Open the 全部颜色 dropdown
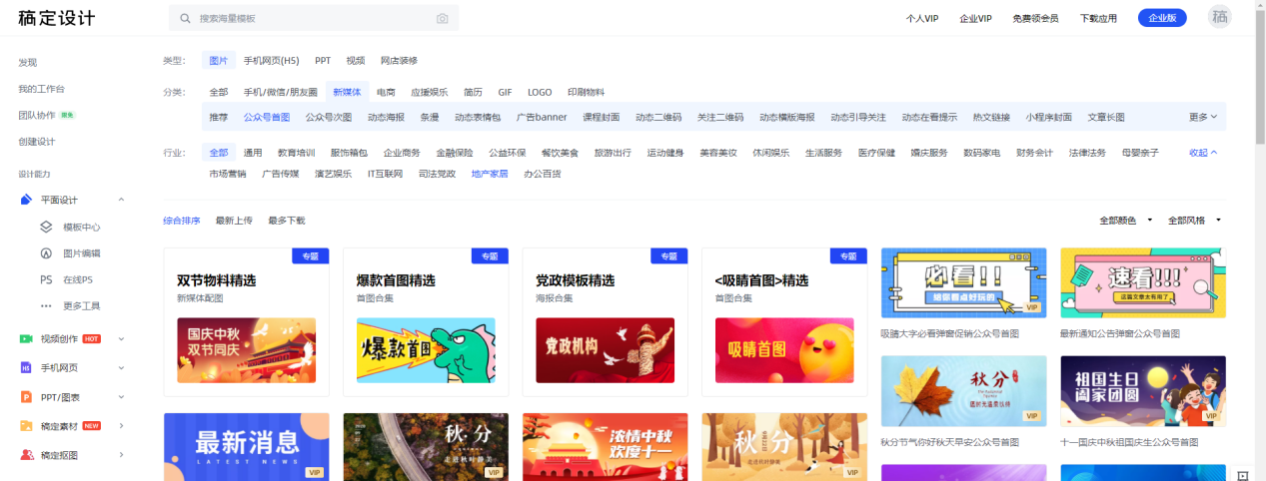Image resolution: width=1266 pixels, height=481 pixels. [1126, 220]
